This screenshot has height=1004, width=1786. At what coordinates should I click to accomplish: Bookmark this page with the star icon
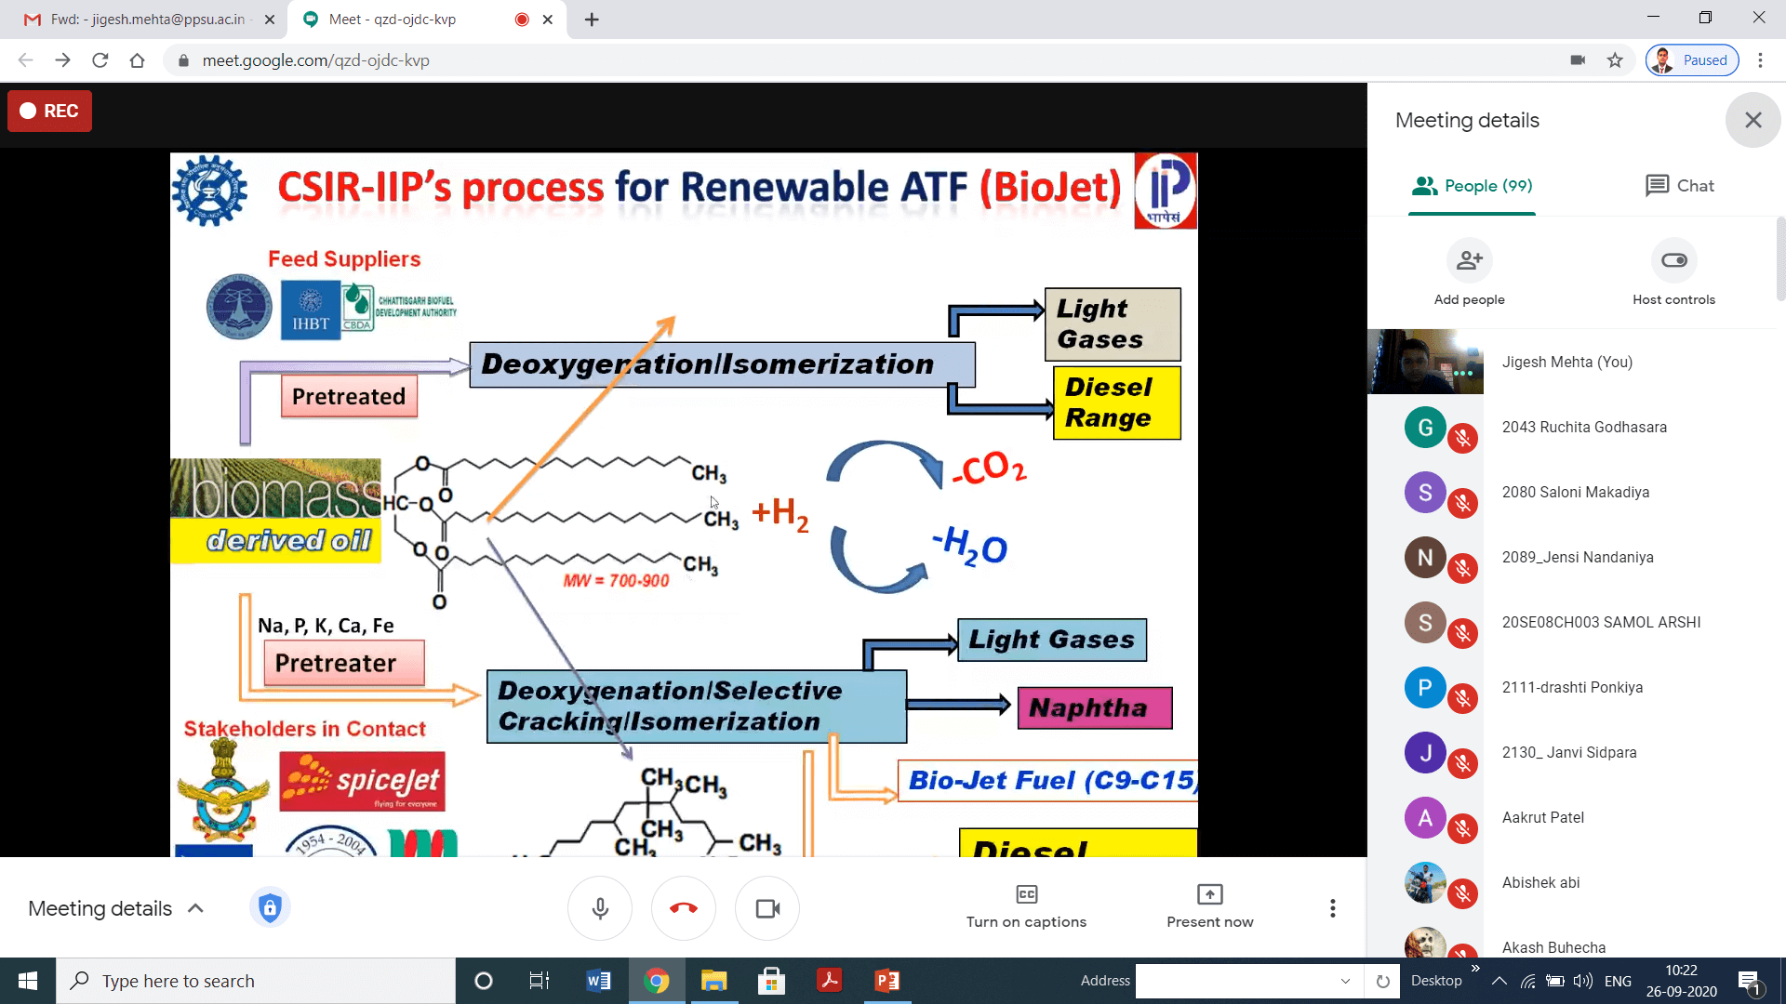[x=1615, y=60]
